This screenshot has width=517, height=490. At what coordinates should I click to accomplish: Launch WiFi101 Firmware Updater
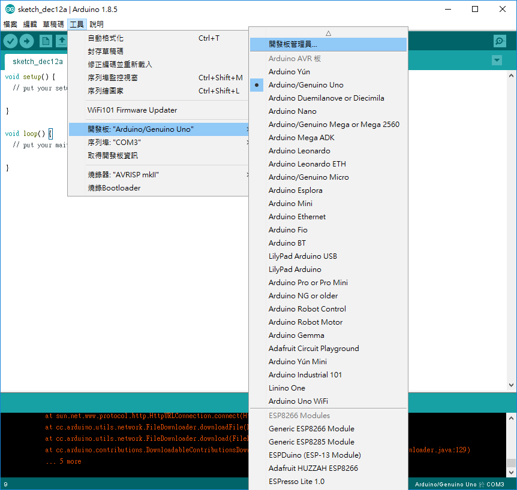click(159, 110)
